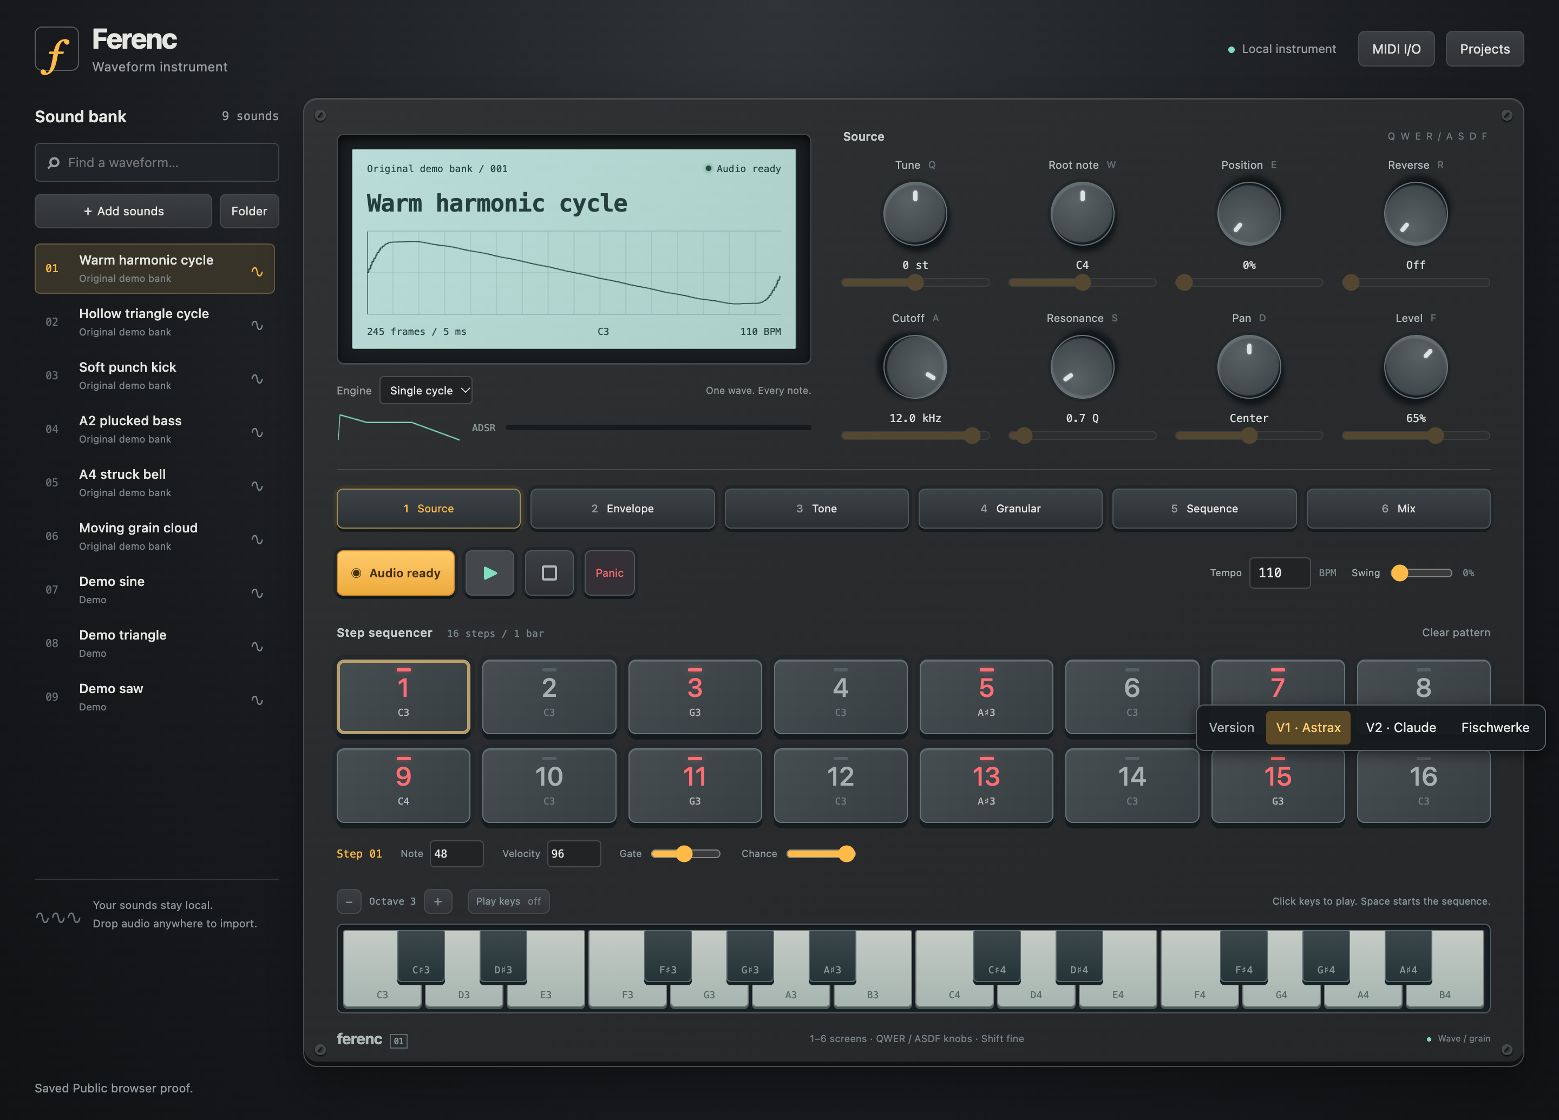Select the V2 · Claude version

coord(1400,728)
